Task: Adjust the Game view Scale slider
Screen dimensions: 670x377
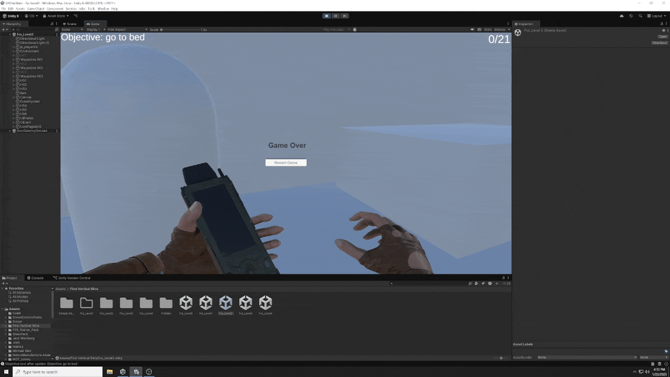Action: click(162, 30)
